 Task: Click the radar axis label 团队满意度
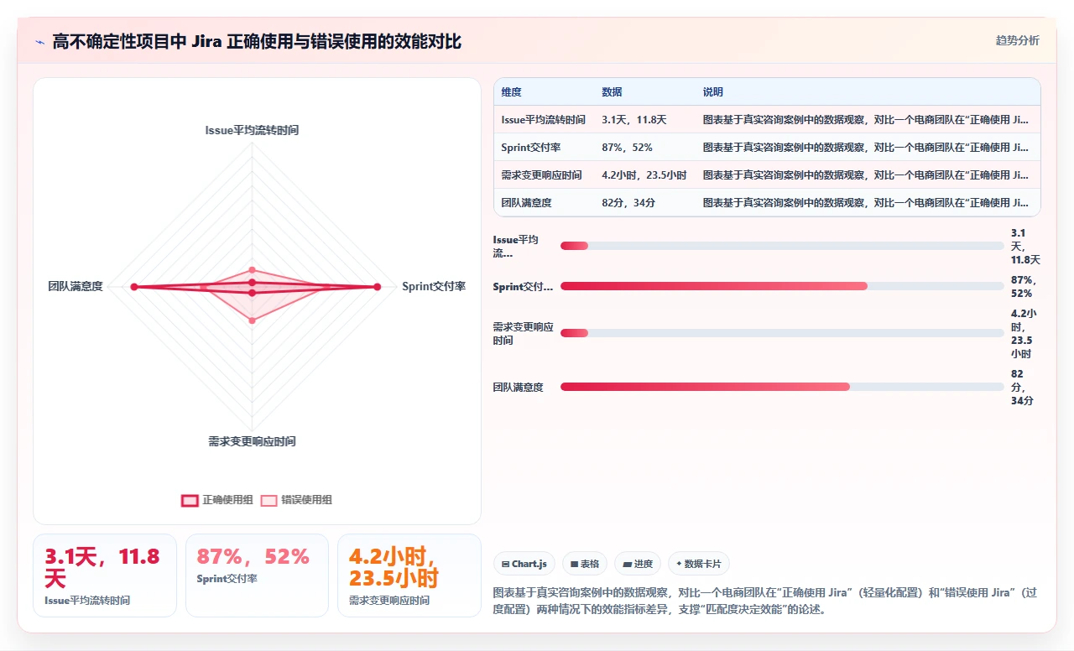click(x=76, y=286)
